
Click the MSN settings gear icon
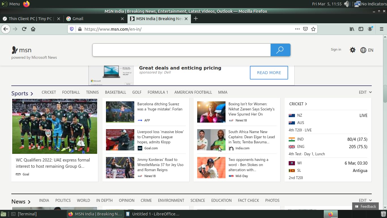[x=352, y=50]
